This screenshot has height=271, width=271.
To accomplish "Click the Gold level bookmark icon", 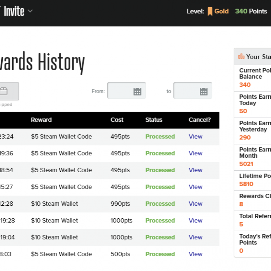I will point(210,12).
